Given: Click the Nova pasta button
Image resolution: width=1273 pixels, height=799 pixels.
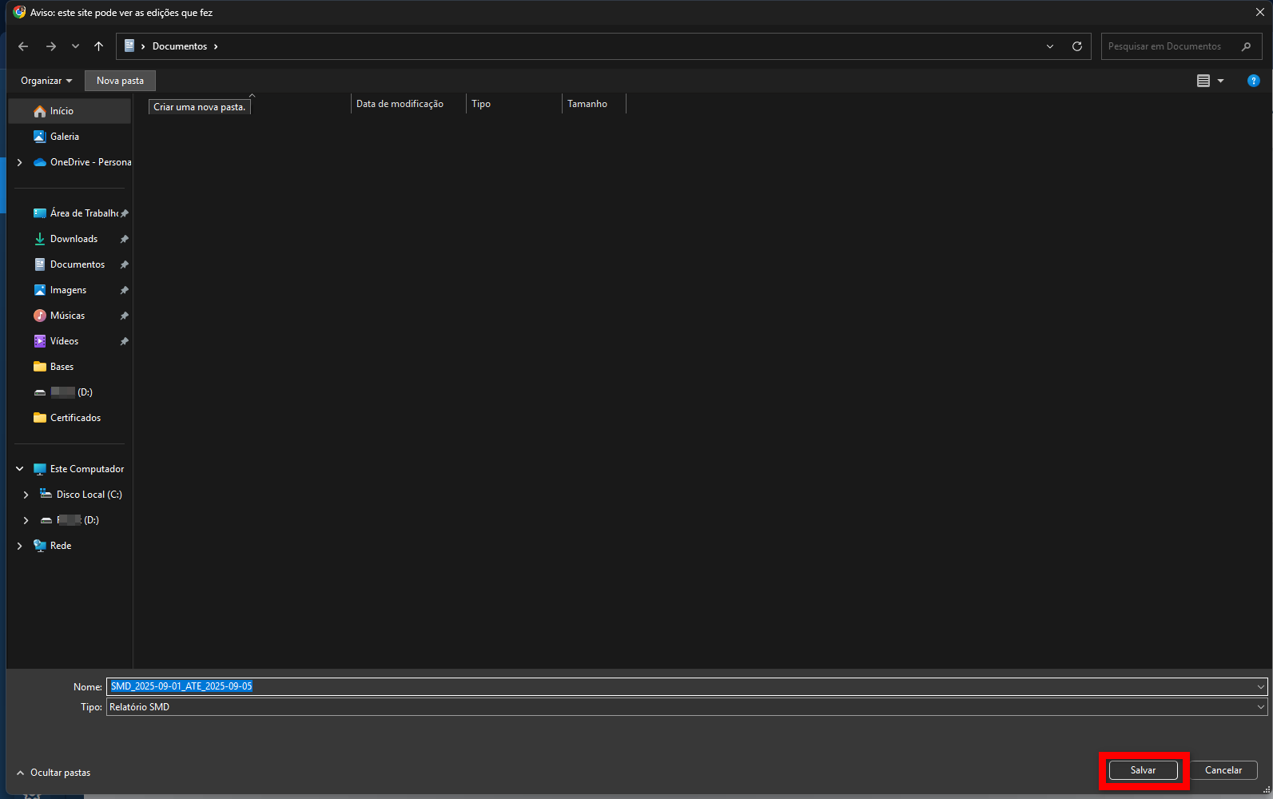Looking at the screenshot, I should coord(120,81).
